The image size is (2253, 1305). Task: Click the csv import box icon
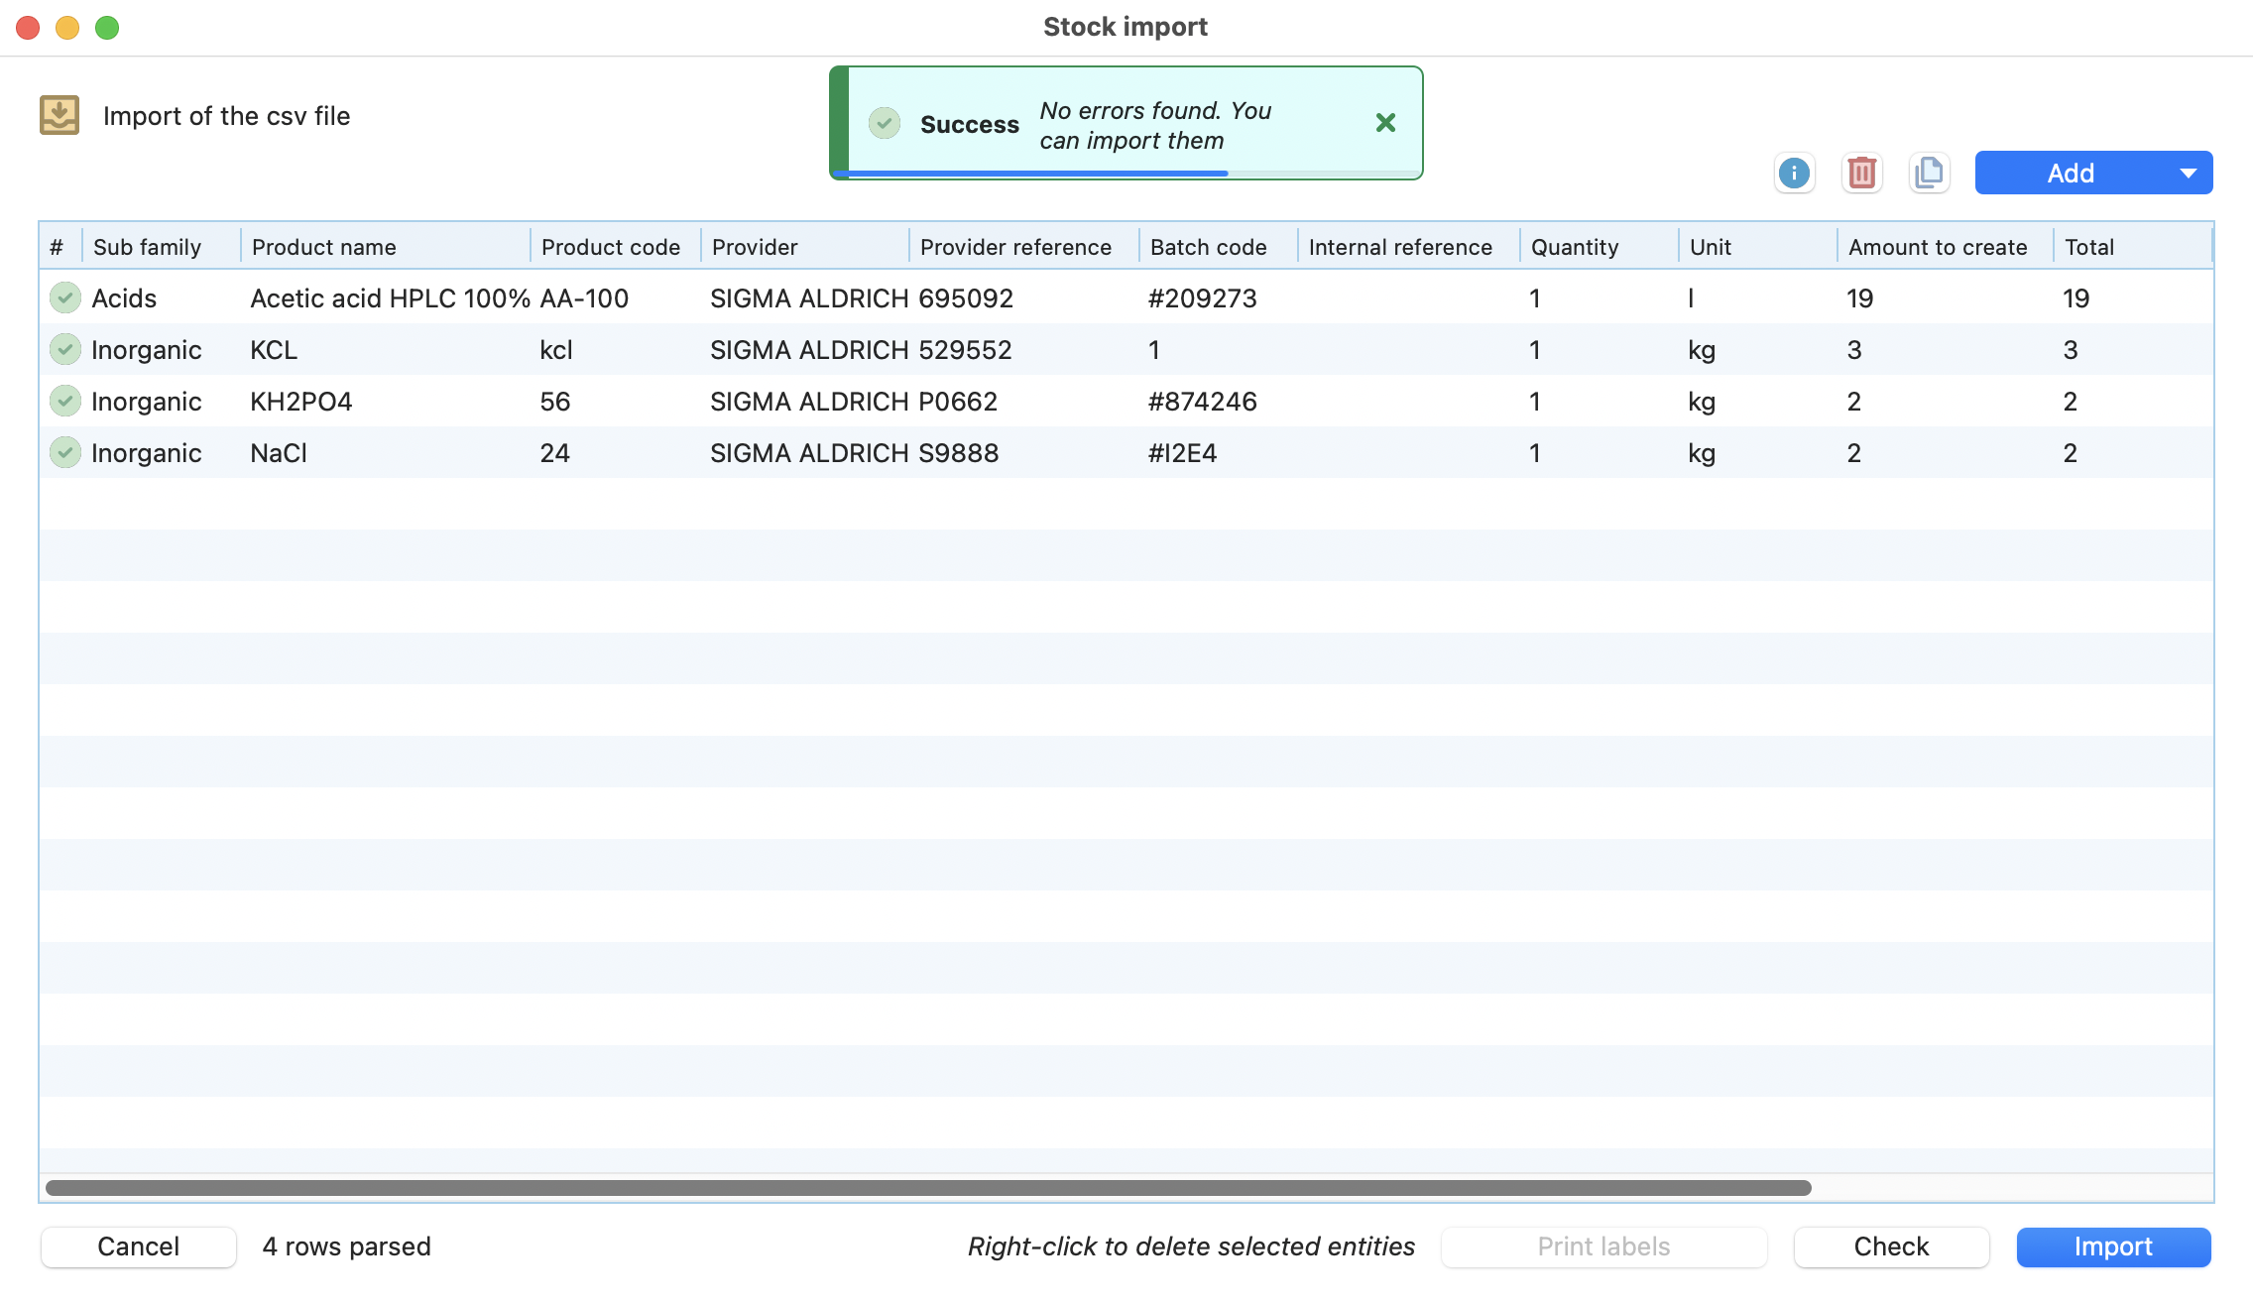pyautogui.click(x=59, y=115)
